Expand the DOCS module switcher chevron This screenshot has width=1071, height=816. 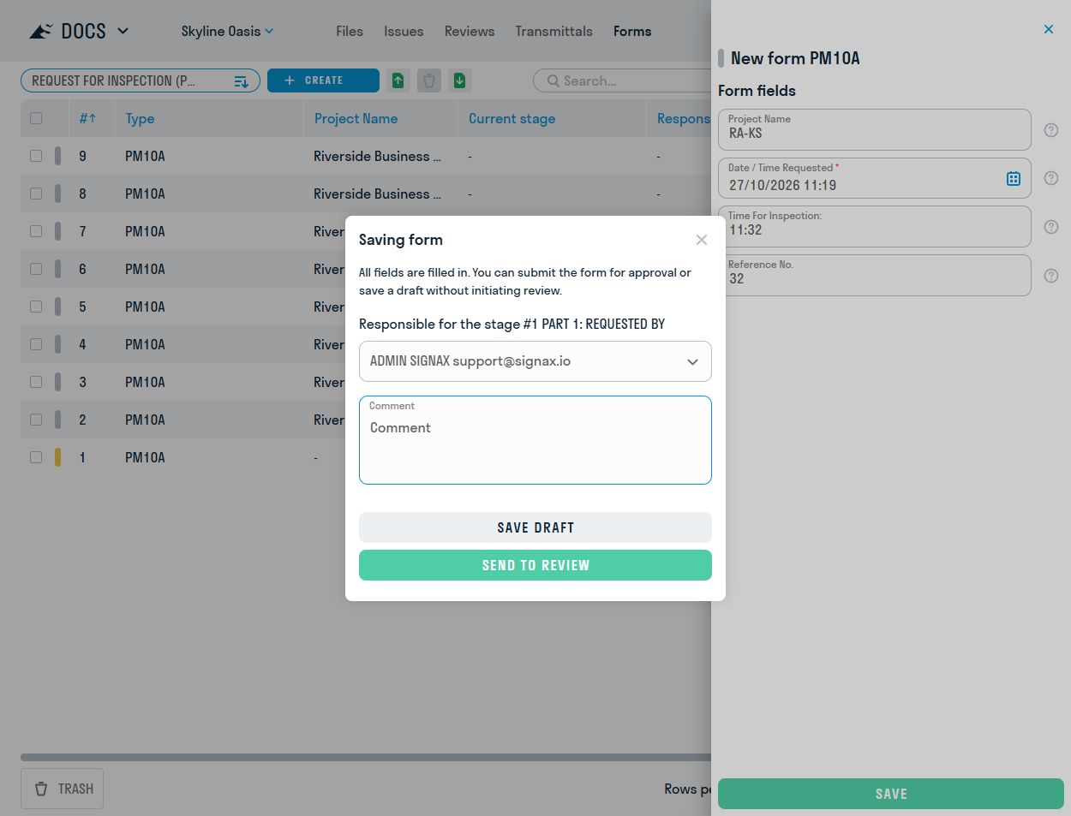click(x=123, y=31)
